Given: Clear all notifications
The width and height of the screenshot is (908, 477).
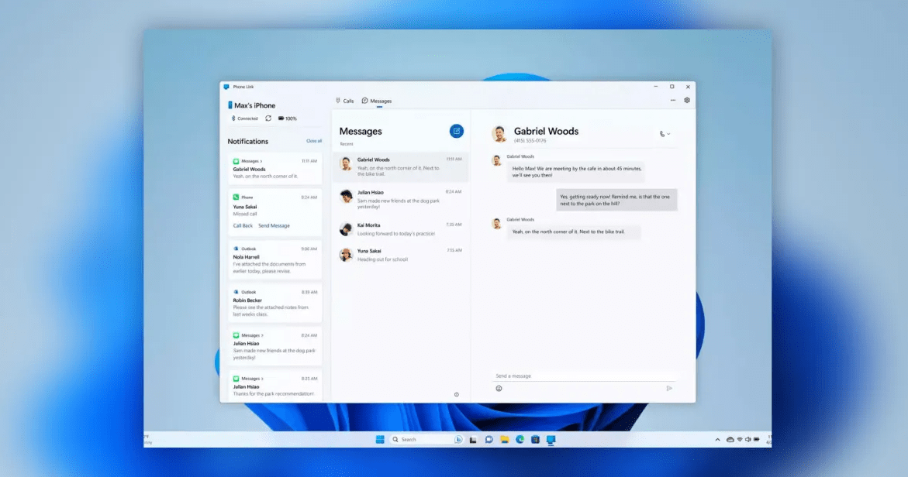Looking at the screenshot, I should point(314,141).
